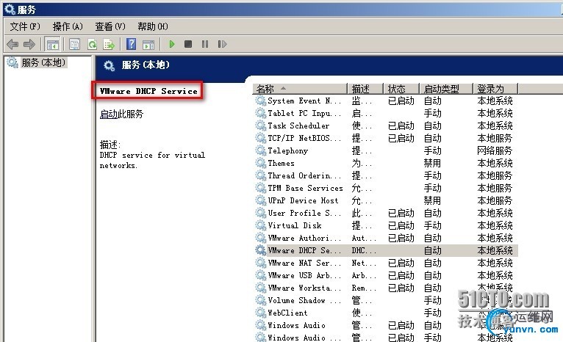Start the service with green play button
The width and height of the screenshot is (563, 342).
pos(172,44)
